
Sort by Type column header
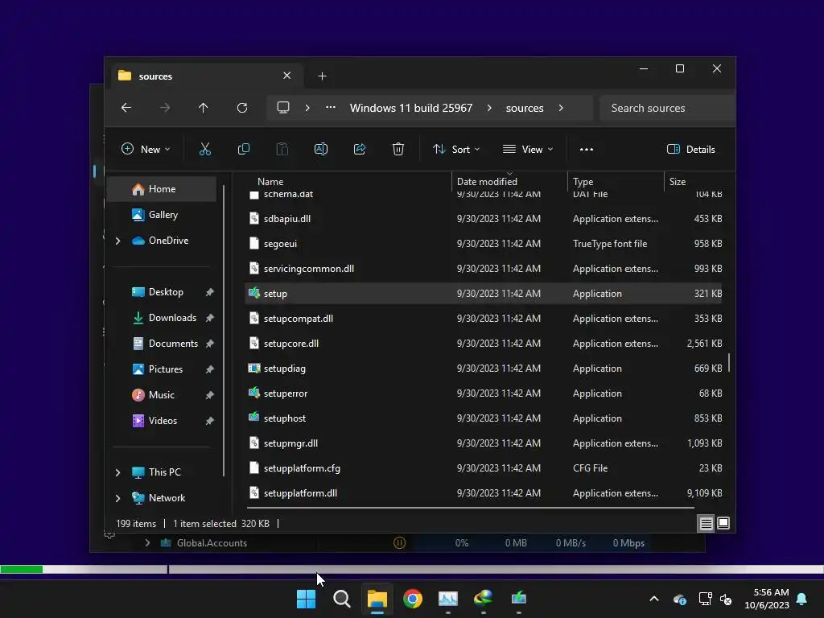(x=583, y=182)
